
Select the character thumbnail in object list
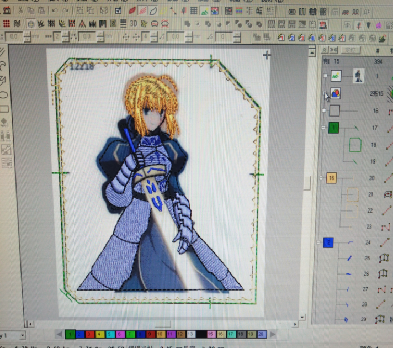pyautogui.click(x=359, y=76)
